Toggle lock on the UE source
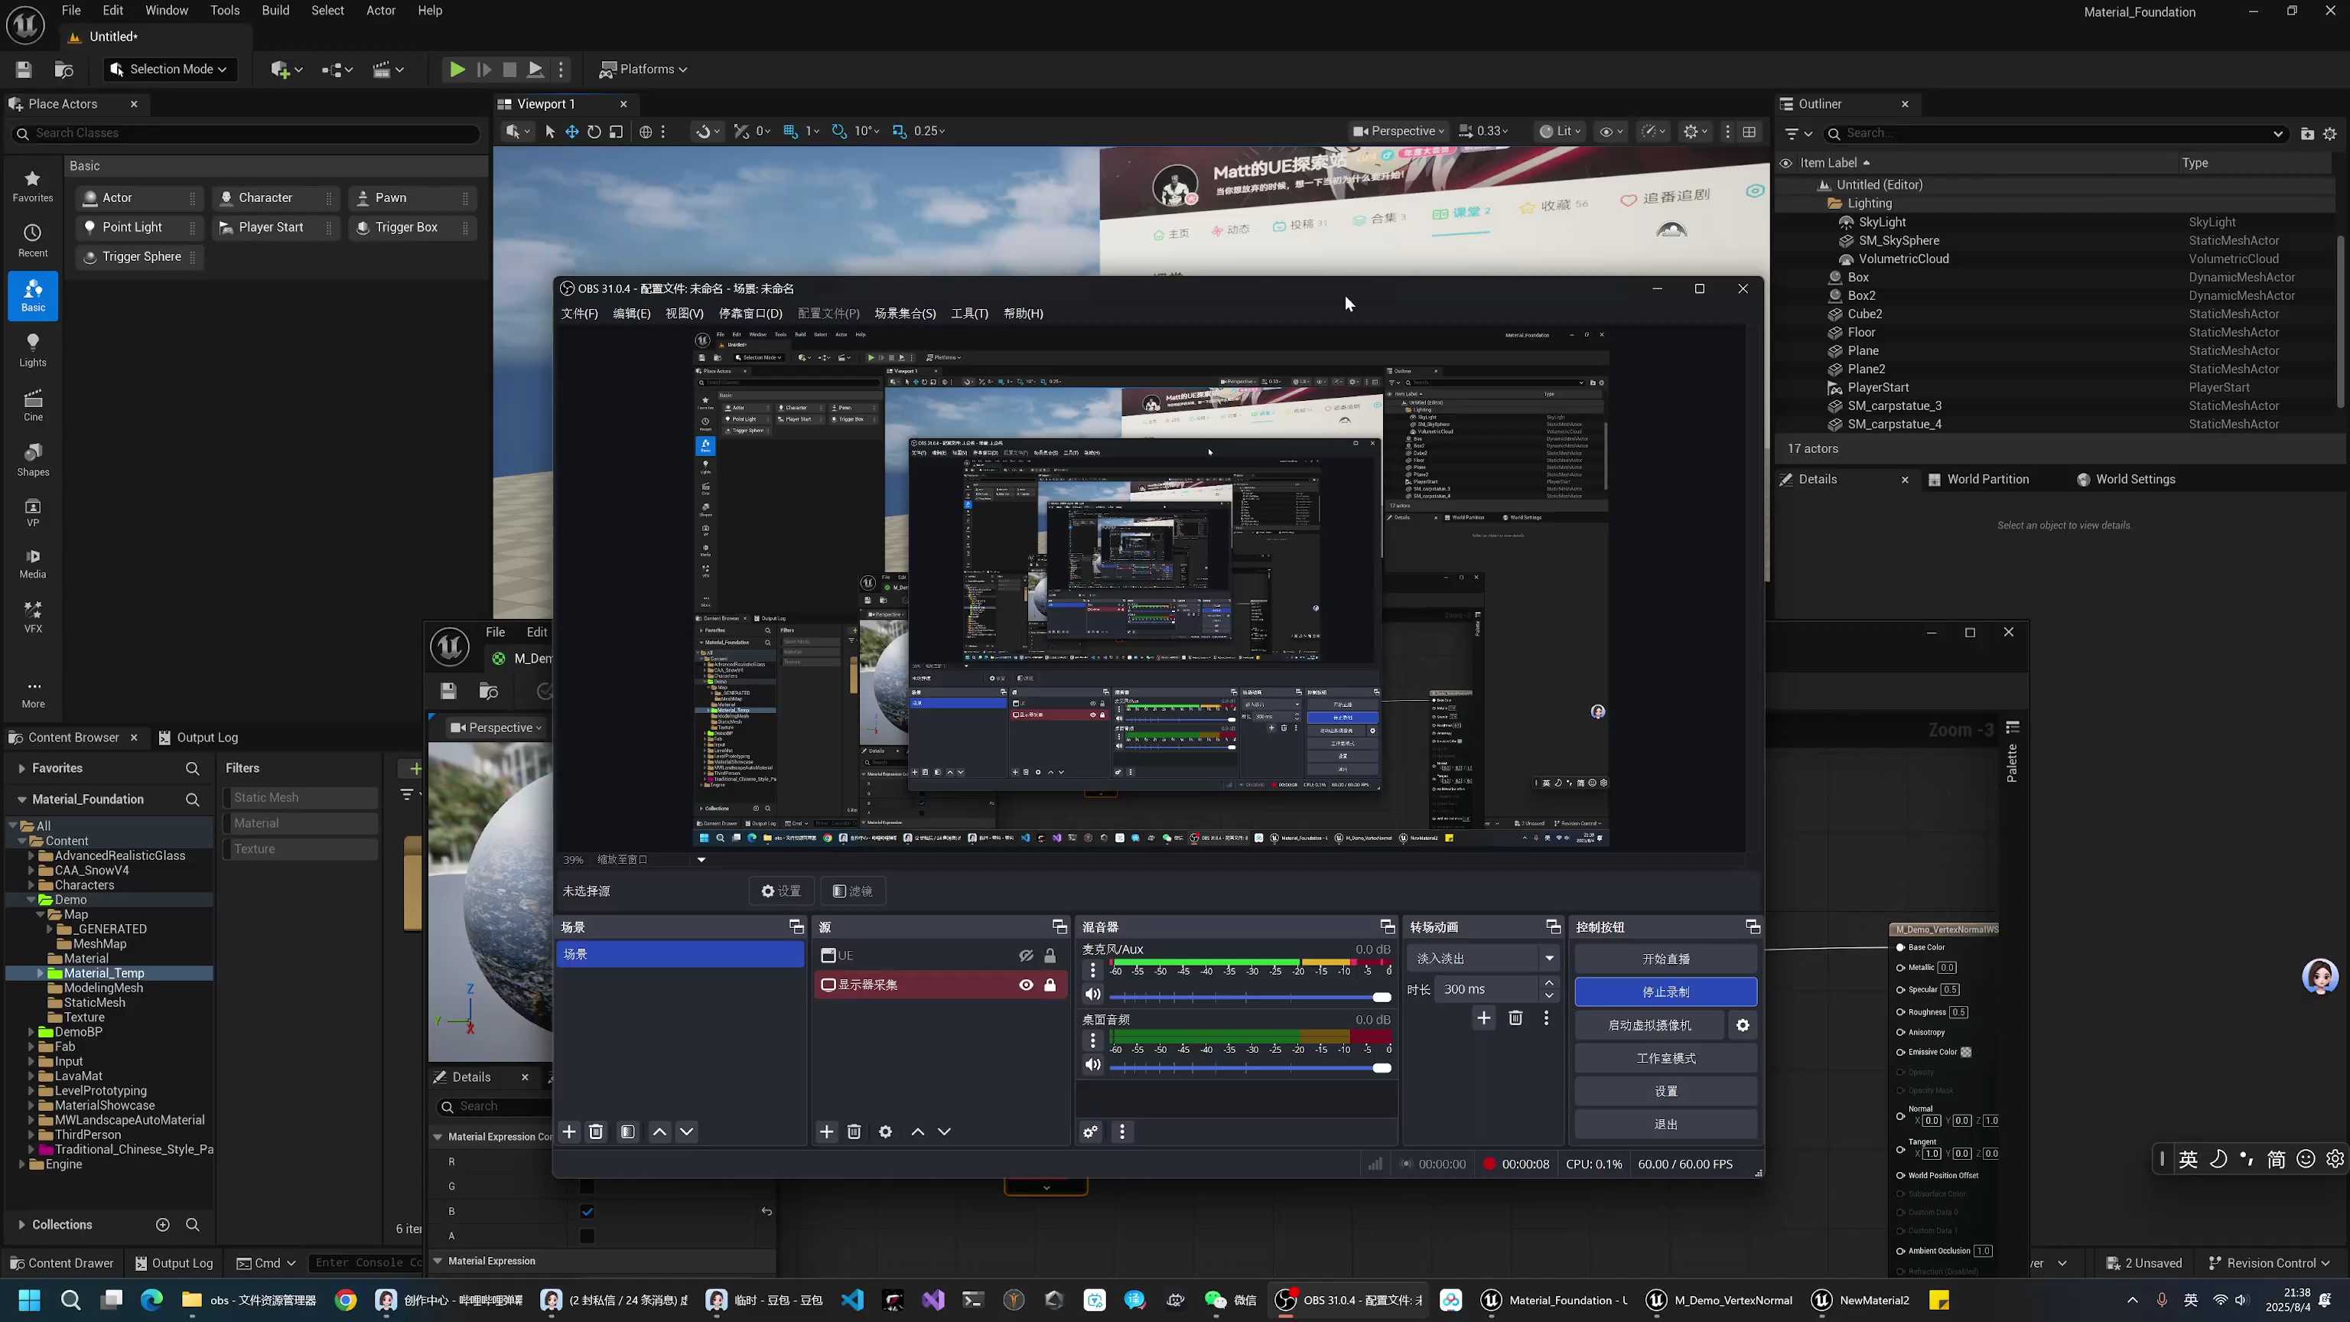This screenshot has height=1322, width=2350. tap(1050, 956)
